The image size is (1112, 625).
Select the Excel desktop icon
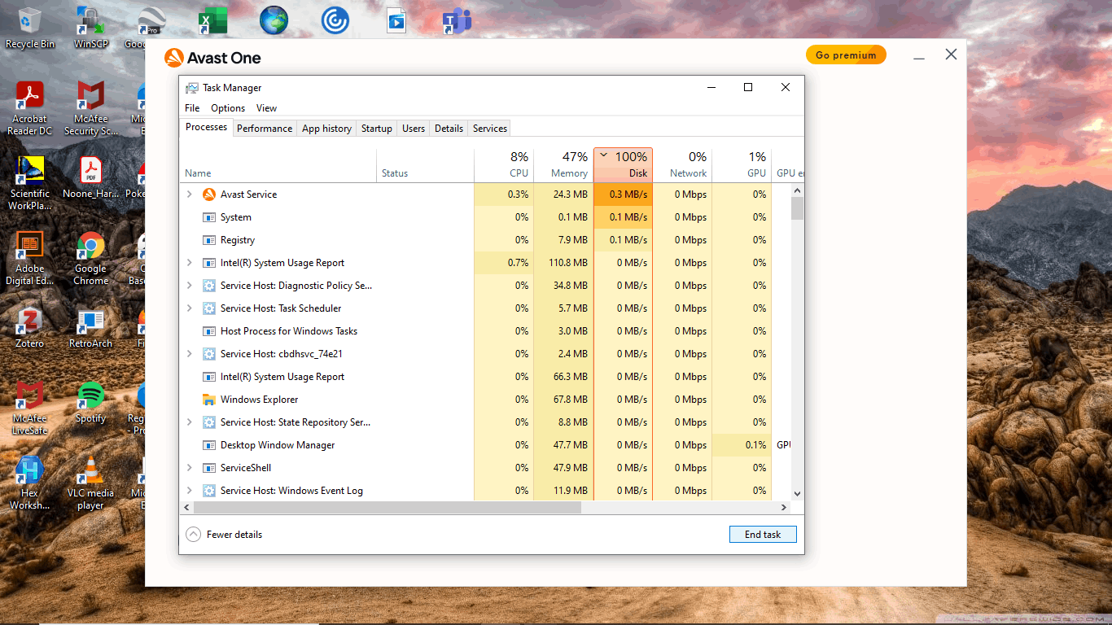[215, 20]
